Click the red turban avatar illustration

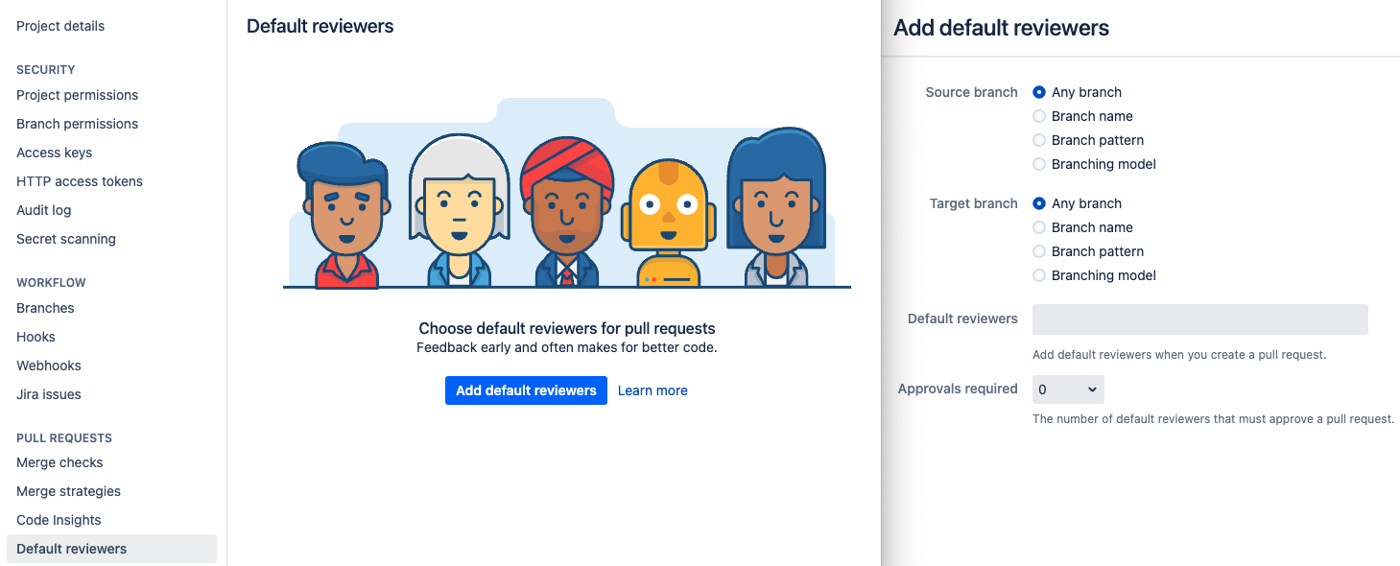[x=566, y=211]
